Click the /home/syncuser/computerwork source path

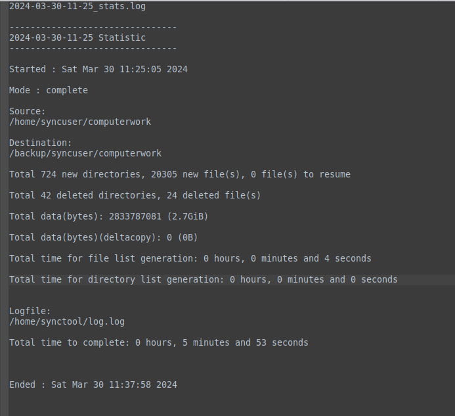coord(80,122)
